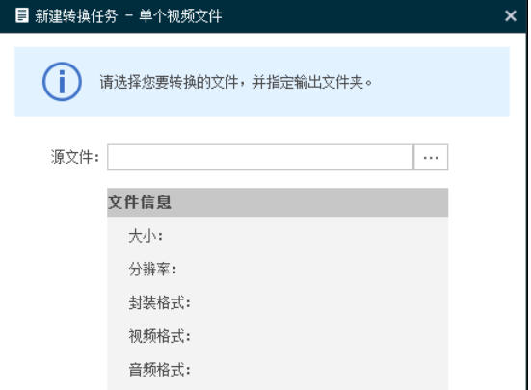531x390 pixels.
Task: Select the 文件信息 header
Action: [278, 202]
